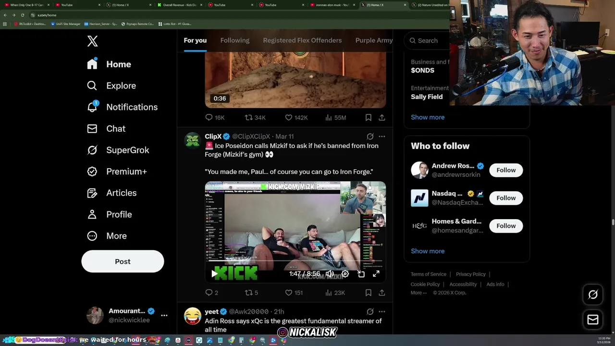Reply to ClipX post with 2 replies
The height and width of the screenshot is (346, 615).
click(212, 293)
